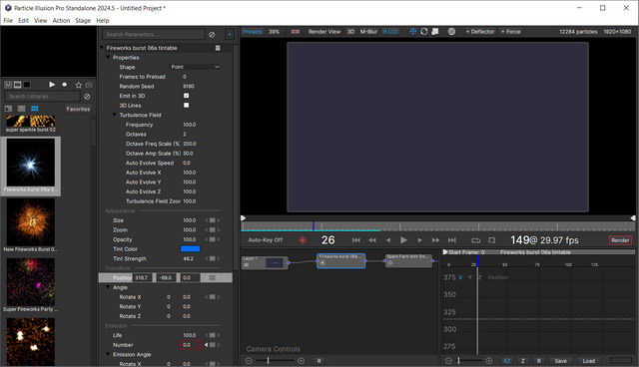Open the File menu

coord(8,20)
